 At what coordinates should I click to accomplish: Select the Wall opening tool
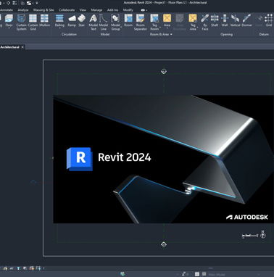tap(225, 20)
